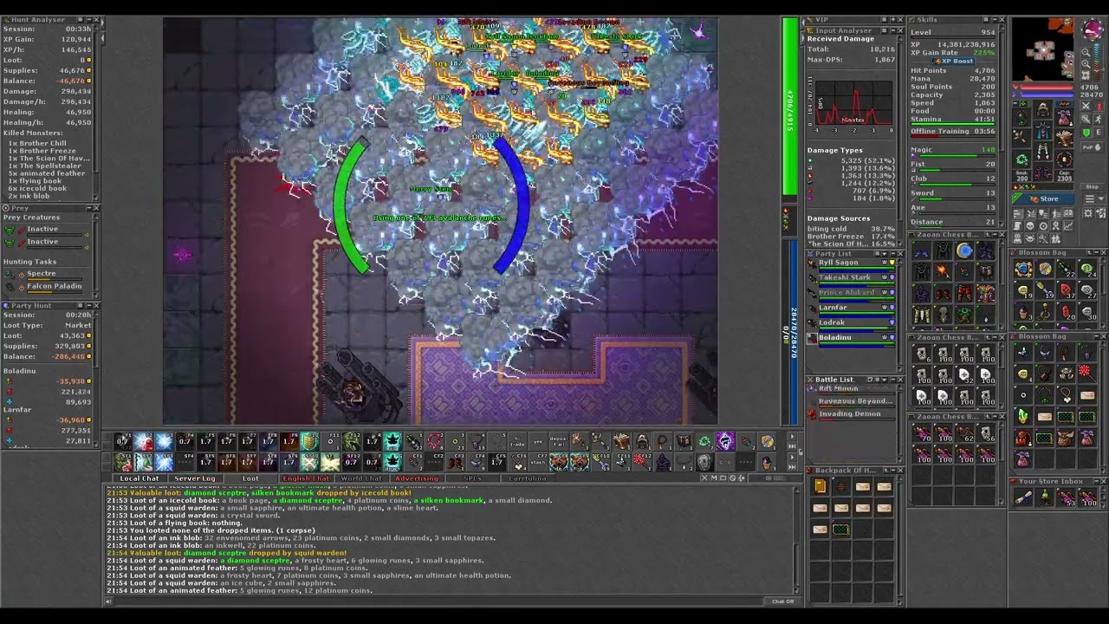Click the boots equipment slot

[1043, 172]
